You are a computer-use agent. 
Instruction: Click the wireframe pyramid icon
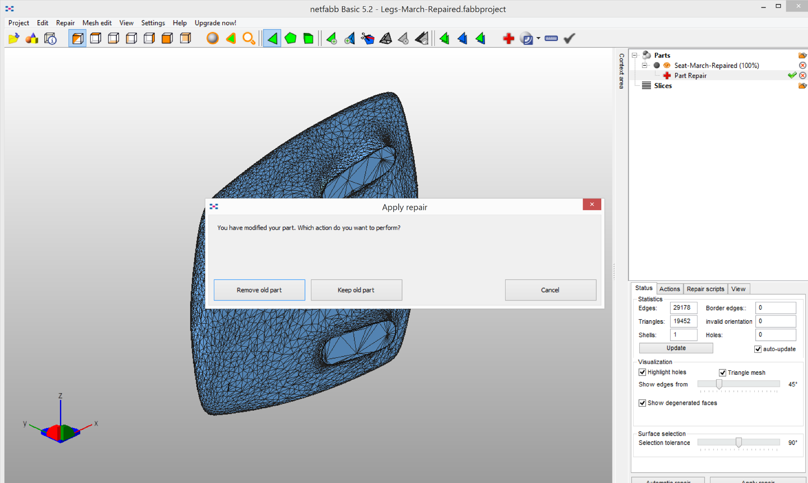[386, 38]
